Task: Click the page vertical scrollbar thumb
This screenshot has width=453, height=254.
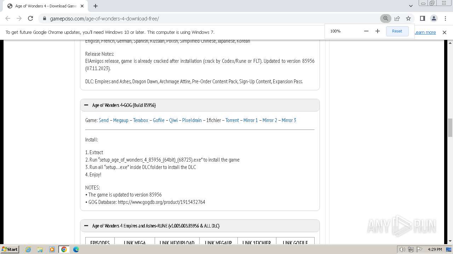Action: coord(450,128)
